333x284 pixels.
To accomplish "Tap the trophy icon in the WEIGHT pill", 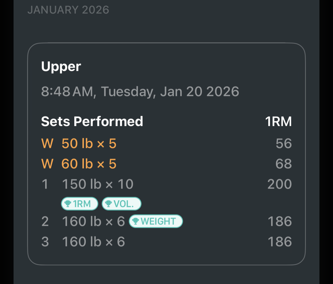I will [136, 221].
